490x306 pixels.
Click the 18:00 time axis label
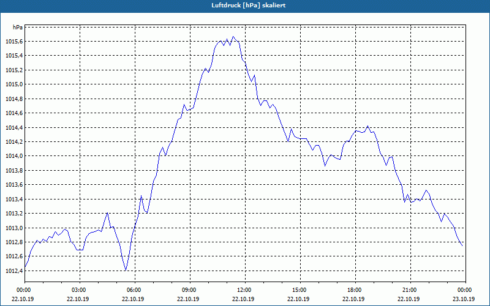(355, 290)
